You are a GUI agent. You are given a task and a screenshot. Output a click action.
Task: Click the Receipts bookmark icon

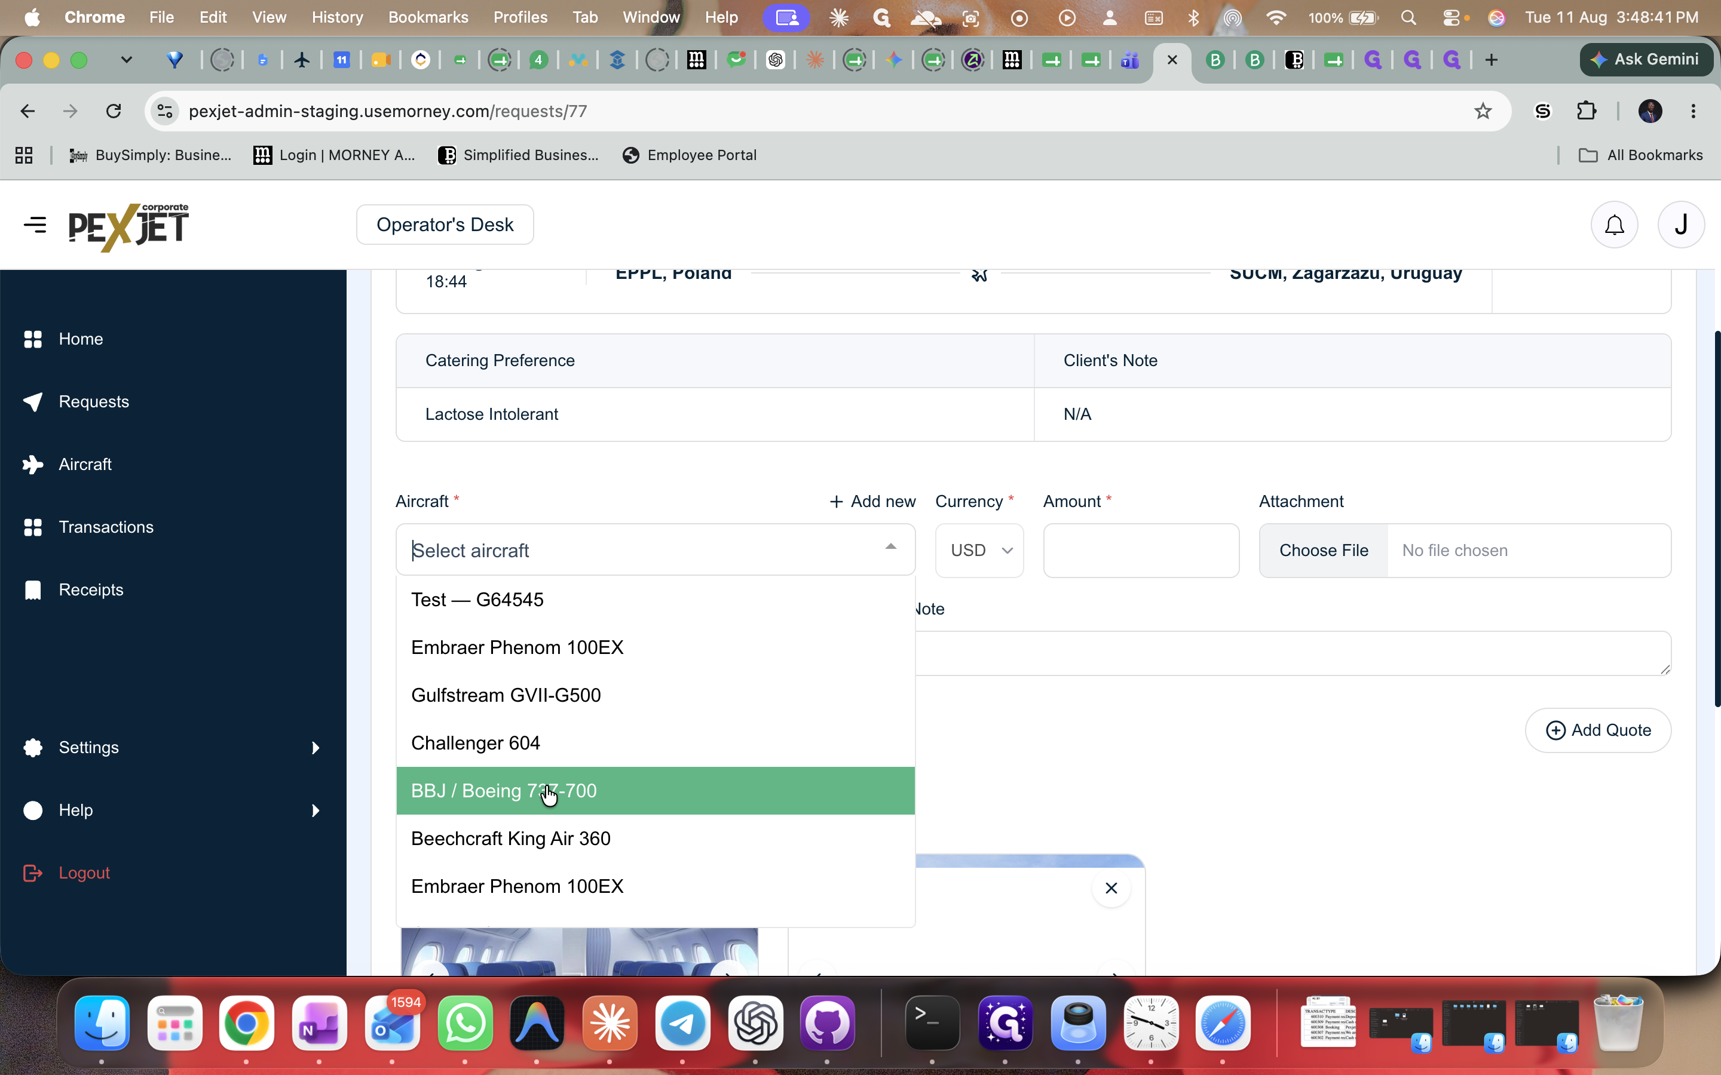pos(33,589)
